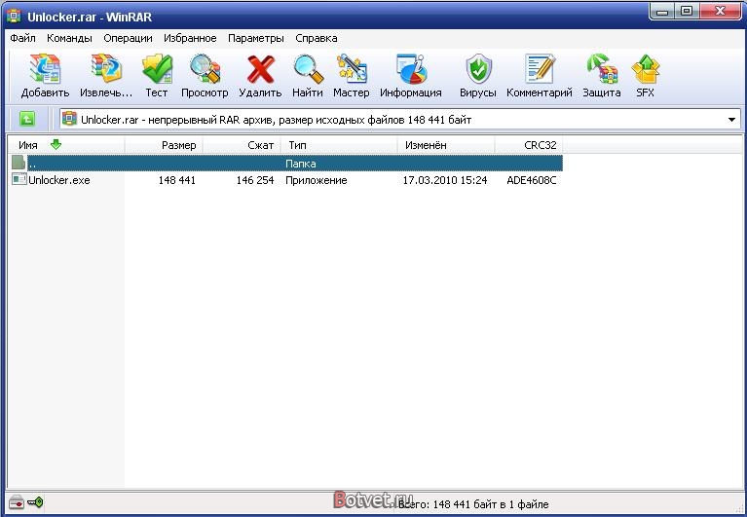Click the drive icon in status bar
747x517 pixels.
click(17, 502)
